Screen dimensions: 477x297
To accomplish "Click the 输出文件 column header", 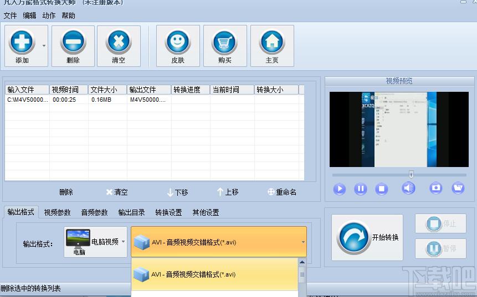I will point(149,90).
